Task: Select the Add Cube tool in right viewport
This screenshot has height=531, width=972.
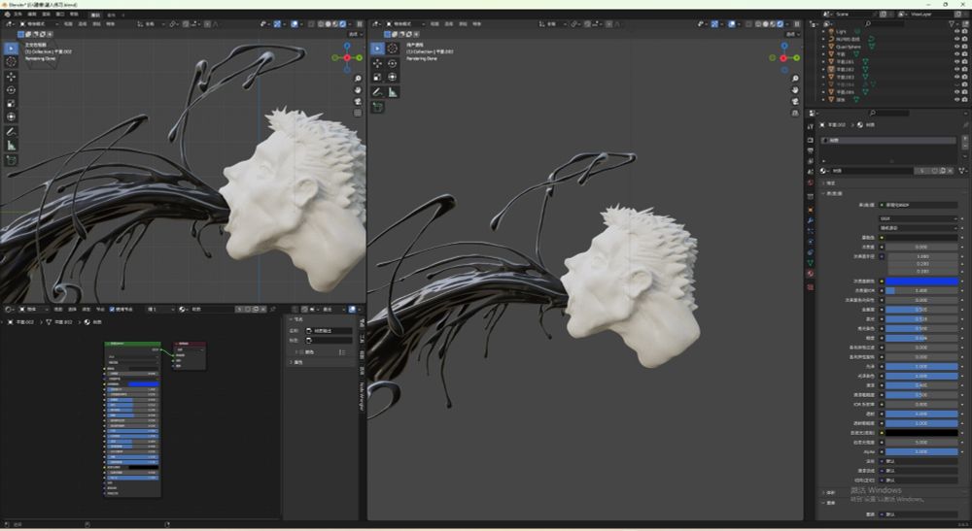Action: [x=377, y=107]
